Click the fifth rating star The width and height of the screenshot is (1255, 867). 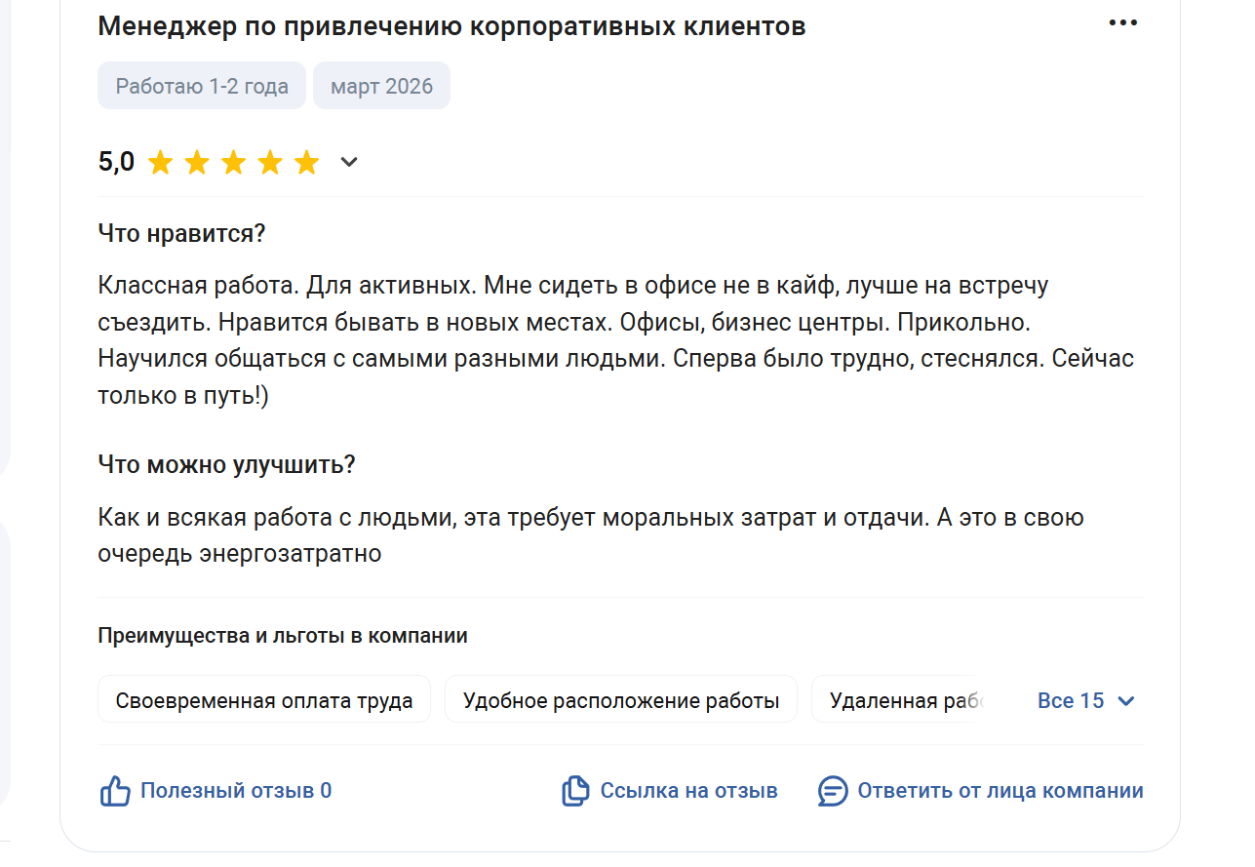[306, 163]
